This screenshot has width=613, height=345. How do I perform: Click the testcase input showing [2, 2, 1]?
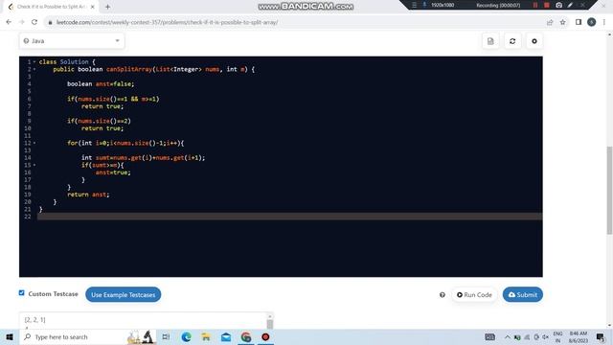point(143,321)
